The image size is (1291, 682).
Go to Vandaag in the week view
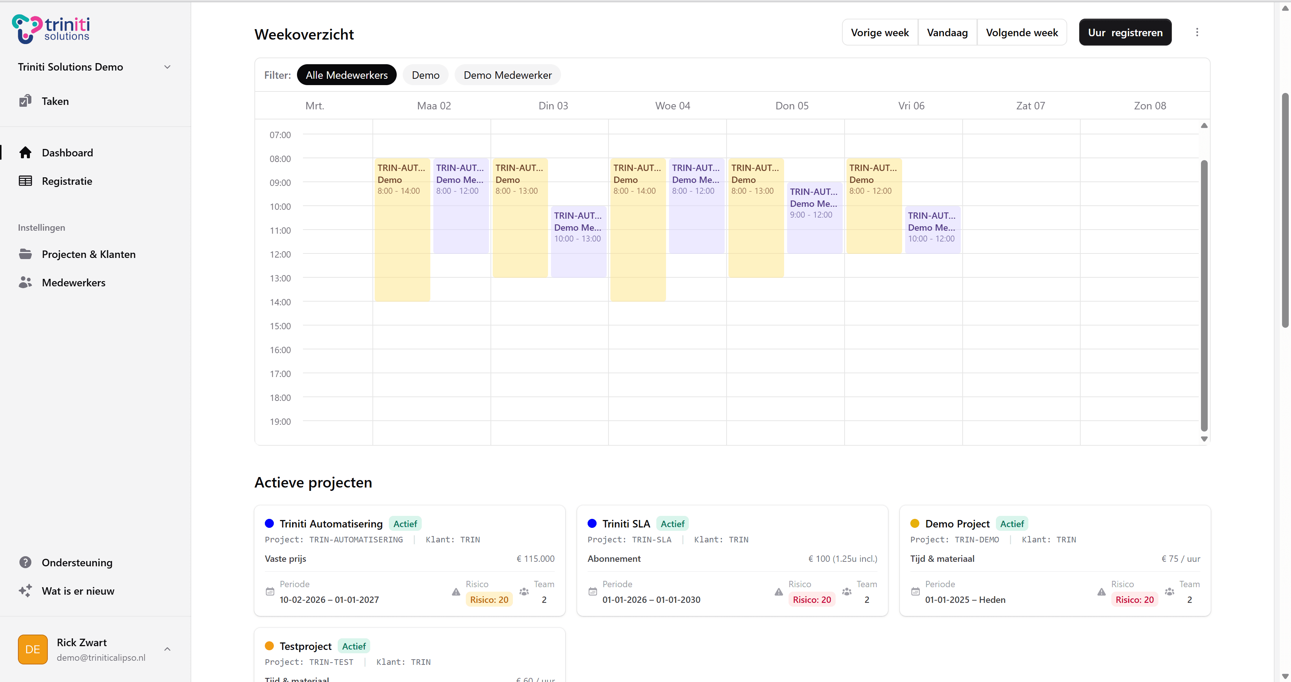click(947, 32)
